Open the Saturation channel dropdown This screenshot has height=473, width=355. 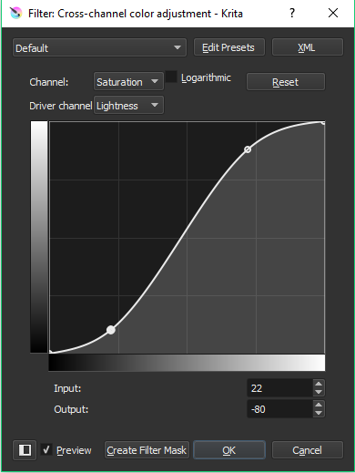pyautogui.click(x=128, y=81)
